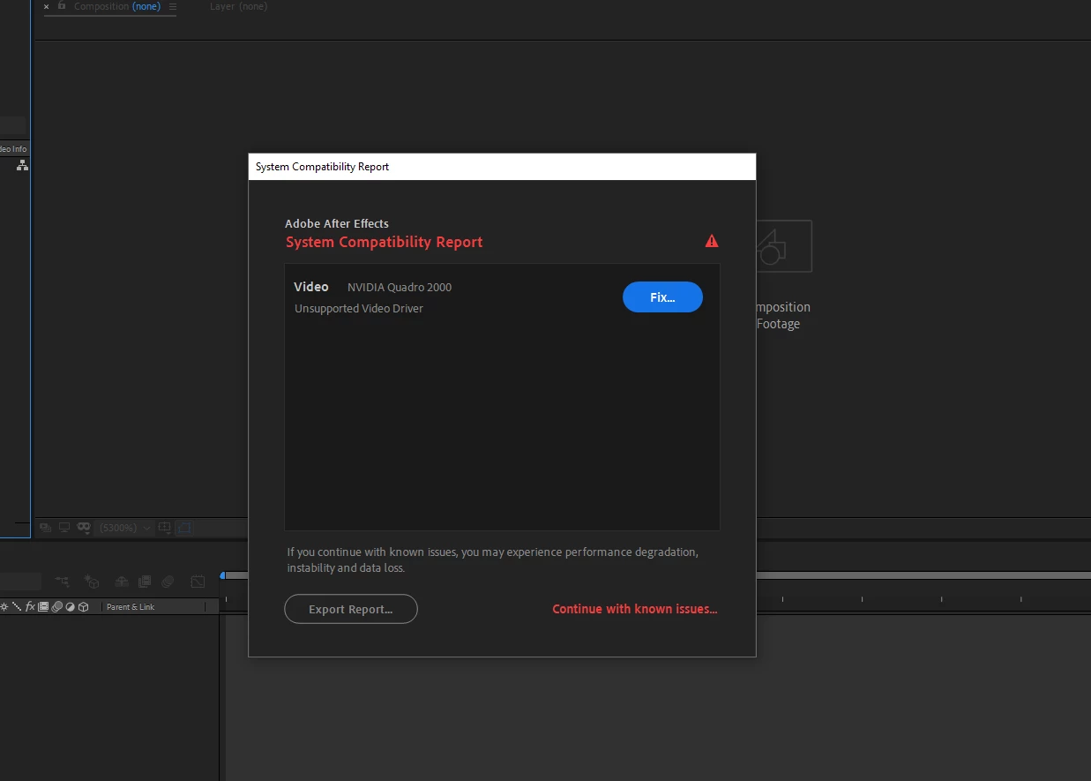
Task: Click the new composition from footage icon
Action: point(783,246)
